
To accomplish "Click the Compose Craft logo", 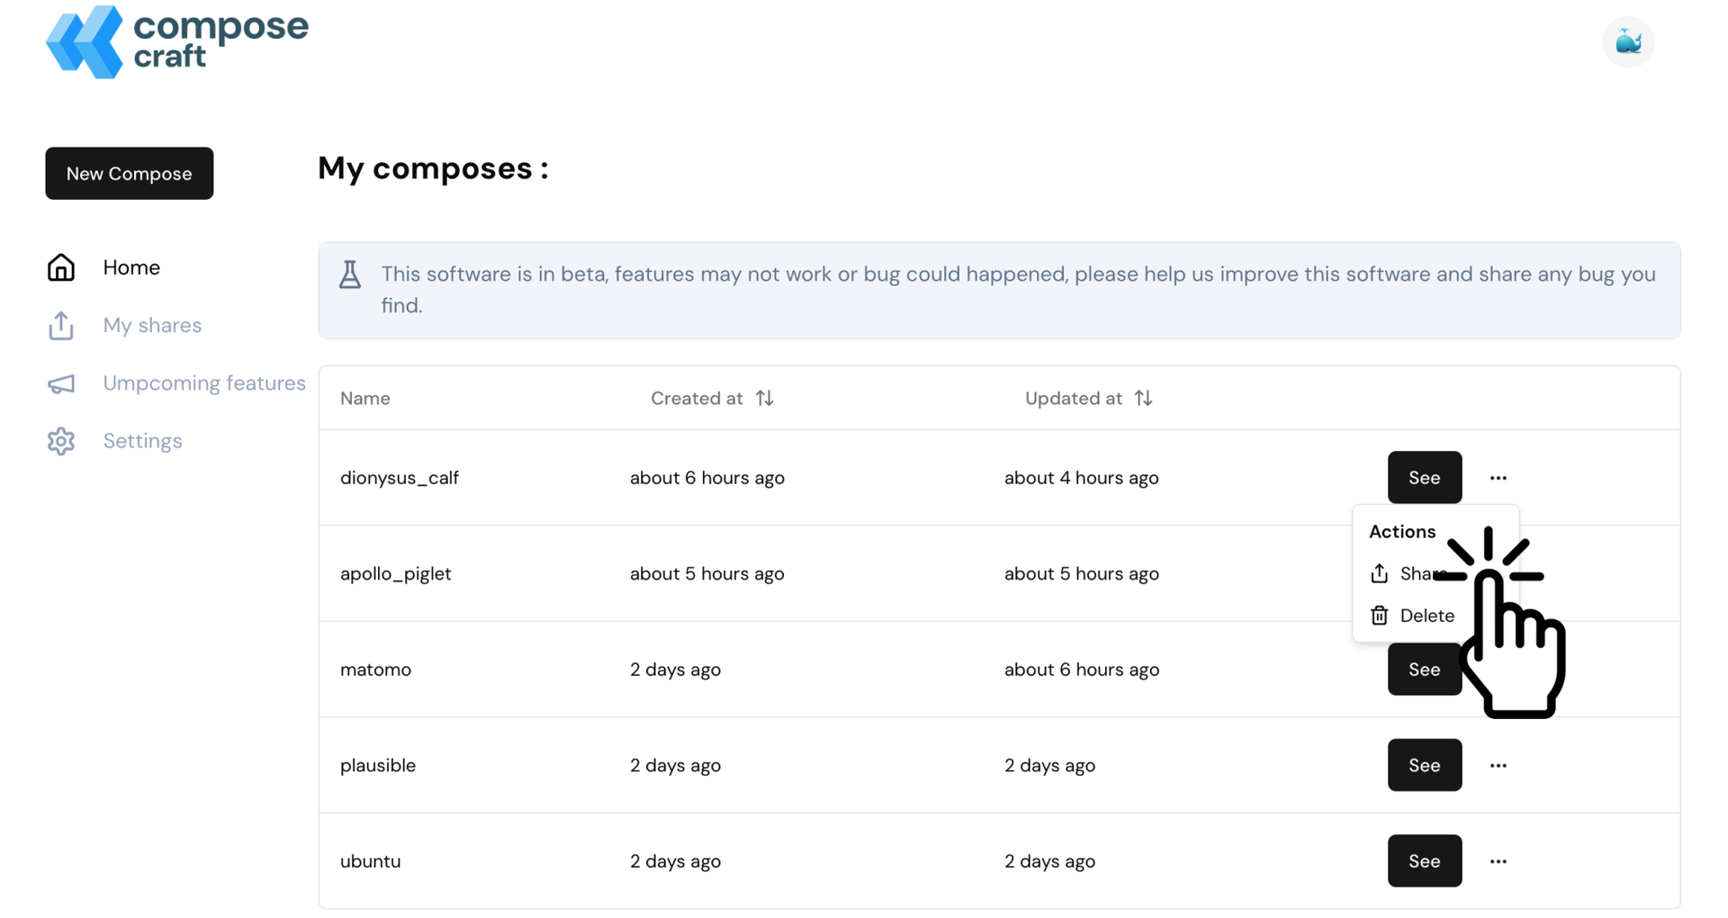I will [177, 42].
